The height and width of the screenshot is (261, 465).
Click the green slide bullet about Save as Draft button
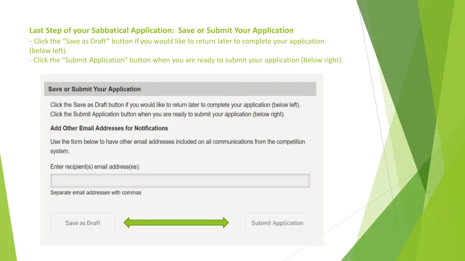[177, 46]
